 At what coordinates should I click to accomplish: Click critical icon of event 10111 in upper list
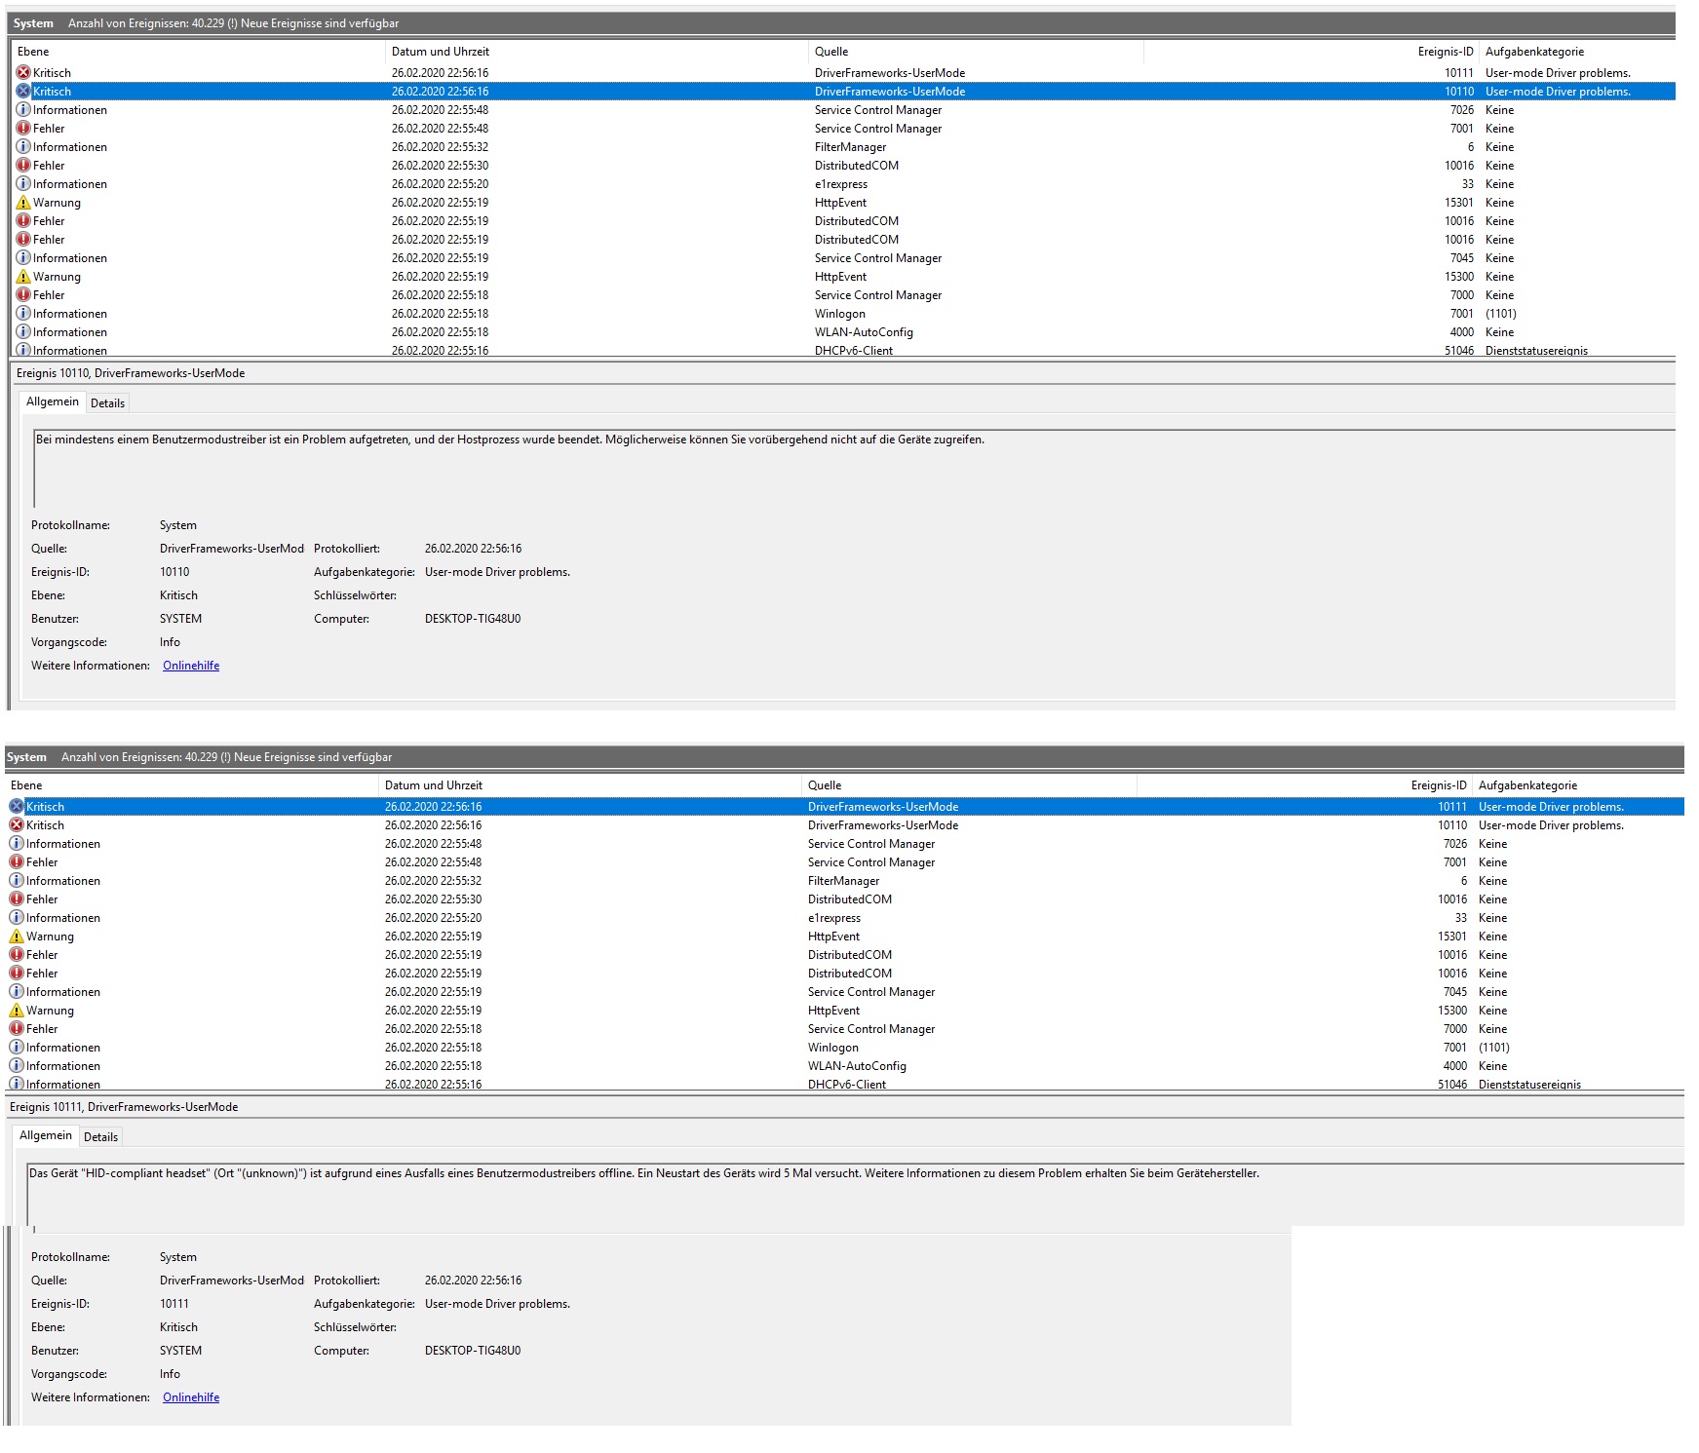pyautogui.click(x=23, y=73)
